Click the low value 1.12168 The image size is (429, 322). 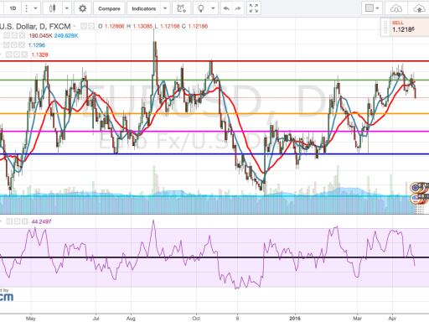coord(169,26)
